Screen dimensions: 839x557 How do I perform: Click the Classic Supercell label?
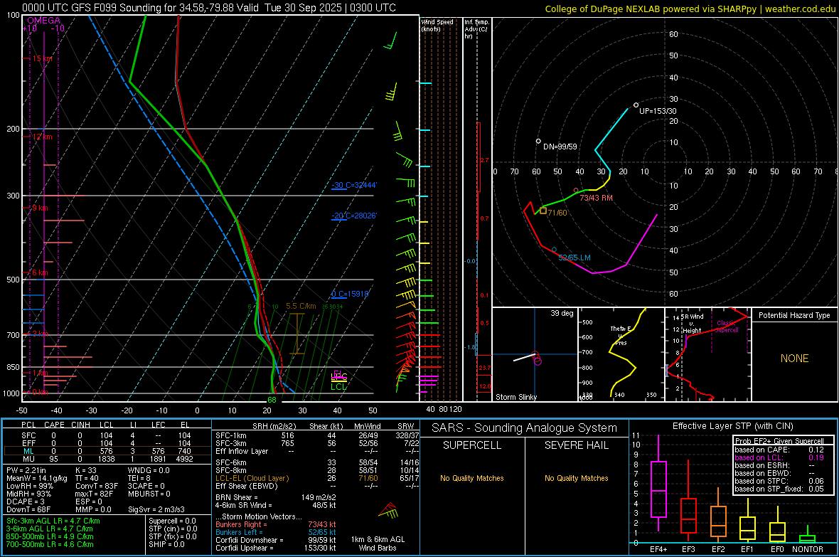pos(726,327)
